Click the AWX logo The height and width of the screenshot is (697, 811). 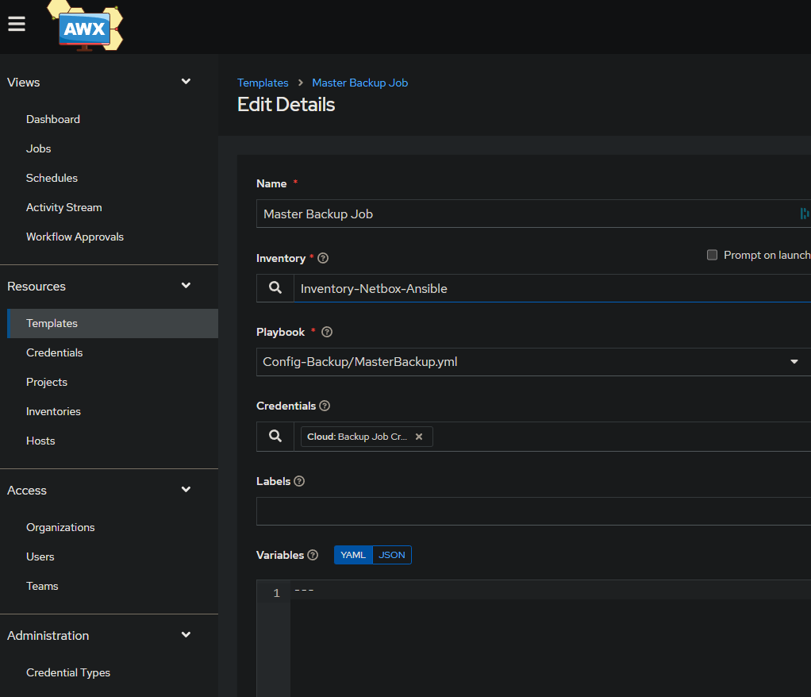[86, 26]
